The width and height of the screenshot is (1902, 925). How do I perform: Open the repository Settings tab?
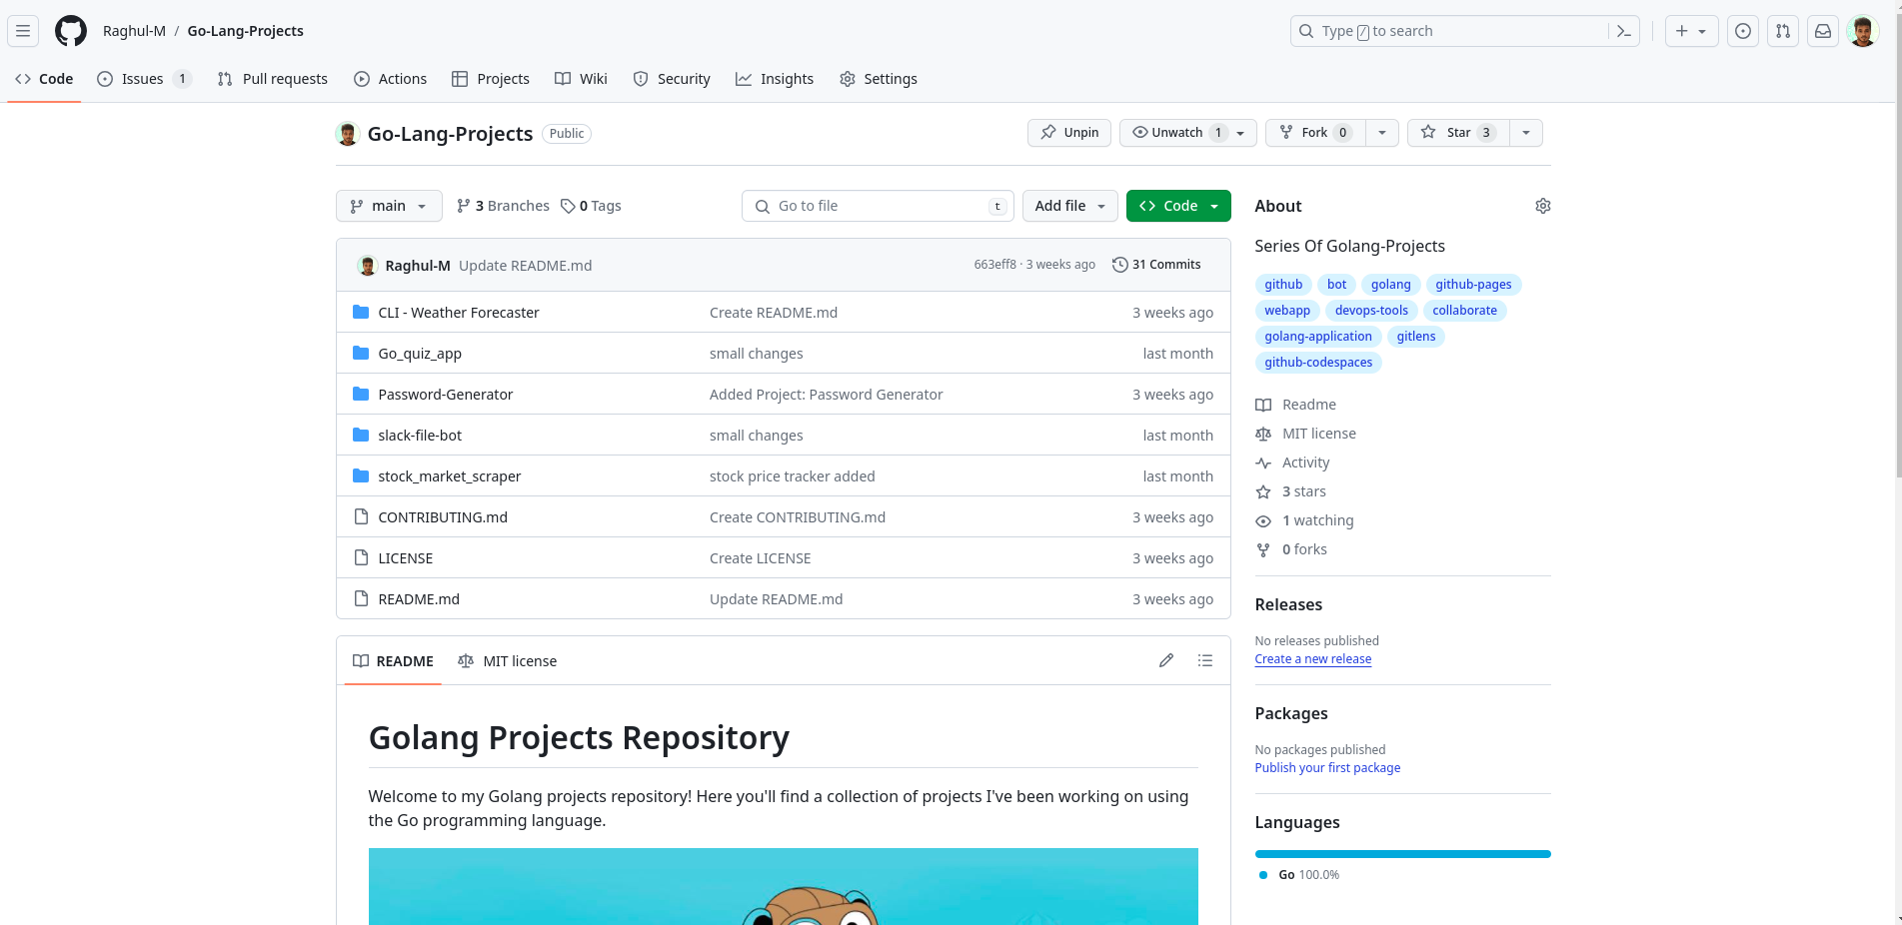click(x=879, y=79)
